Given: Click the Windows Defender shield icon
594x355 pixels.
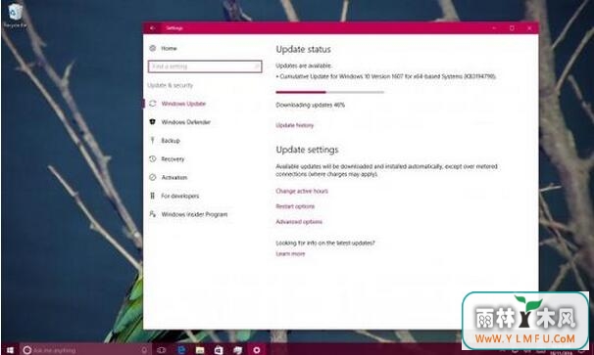Looking at the screenshot, I should [x=153, y=121].
